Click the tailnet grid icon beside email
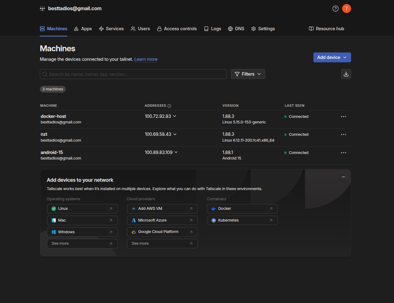This screenshot has width=394, height=303. (x=42, y=9)
